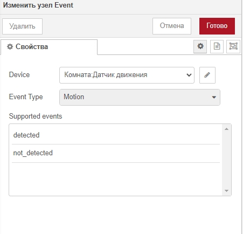Click scroll down arrow in events list

coord(226,191)
